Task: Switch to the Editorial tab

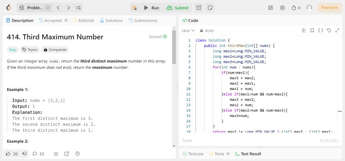Action: [83, 20]
